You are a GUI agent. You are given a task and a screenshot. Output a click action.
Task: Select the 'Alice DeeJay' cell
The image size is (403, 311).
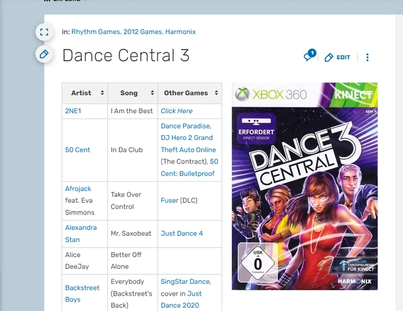pyautogui.click(x=85, y=261)
